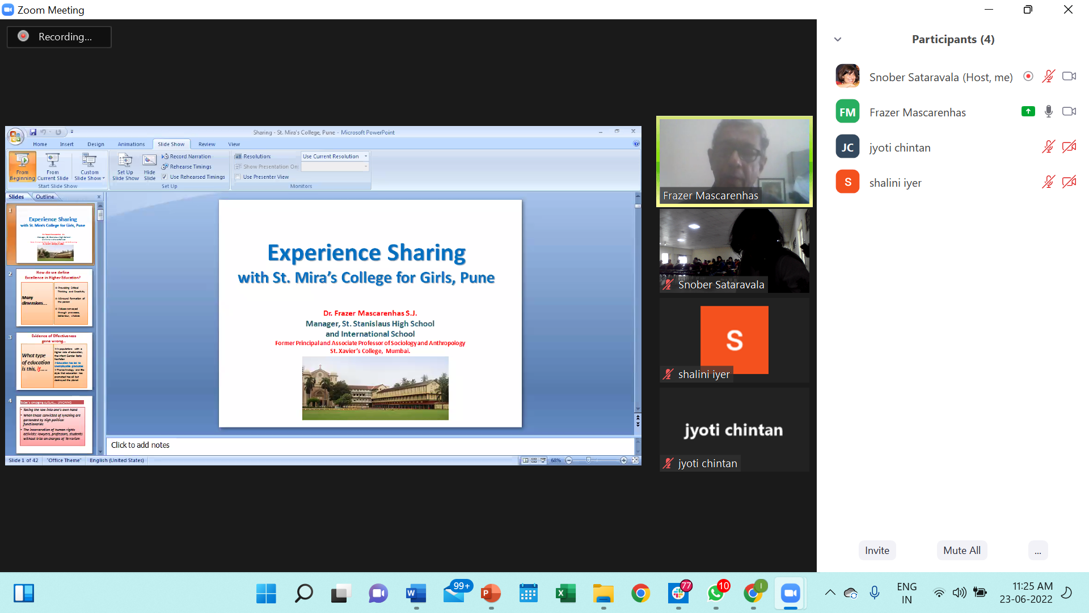Image resolution: width=1089 pixels, height=613 pixels.
Task: Switch to the Outline pane tab
Action: [x=45, y=197]
